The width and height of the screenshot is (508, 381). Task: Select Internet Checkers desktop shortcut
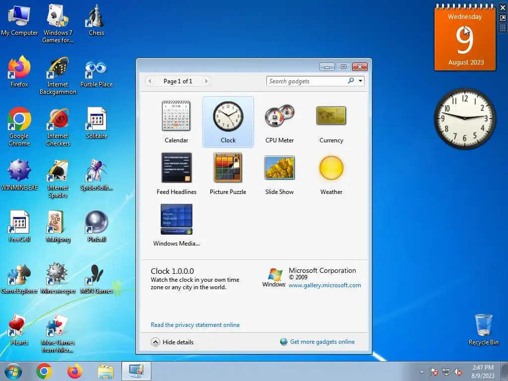pyautogui.click(x=58, y=127)
